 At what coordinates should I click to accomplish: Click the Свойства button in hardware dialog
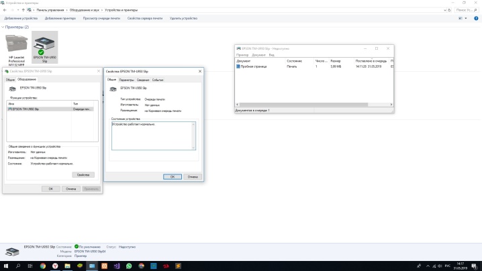pyautogui.click(x=83, y=175)
